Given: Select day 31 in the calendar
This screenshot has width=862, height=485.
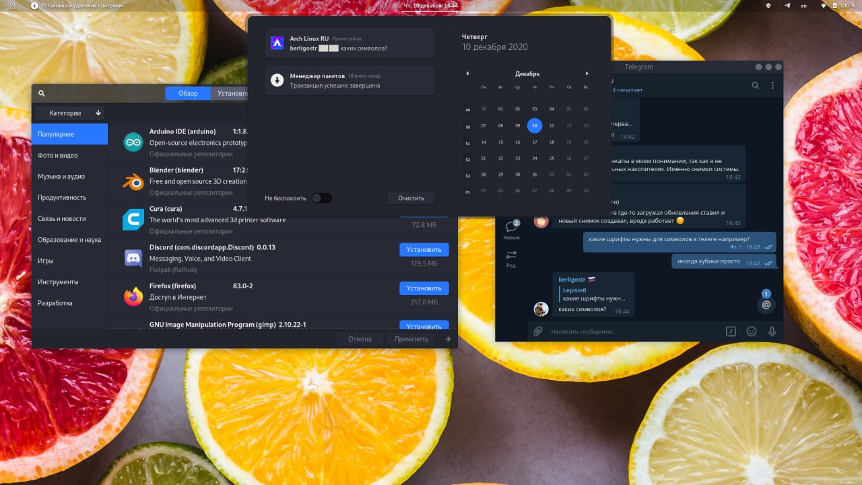Looking at the screenshot, I should pyautogui.click(x=535, y=174).
